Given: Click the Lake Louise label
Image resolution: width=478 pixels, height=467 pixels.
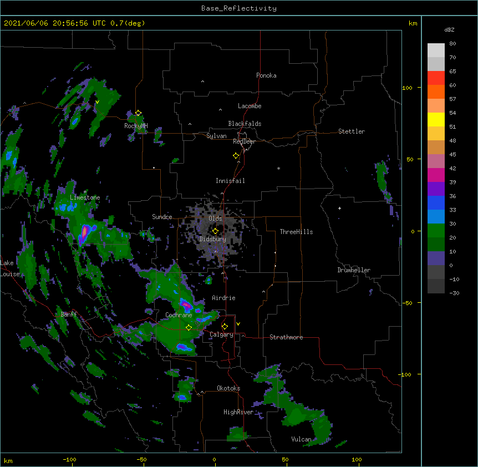Looking at the screenshot, I should click(x=10, y=268).
